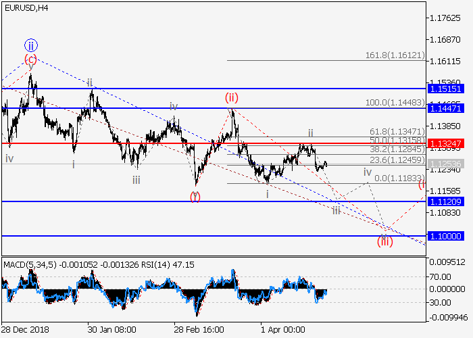Select the 1.10000 price level tag
Image resolution: width=473 pixels, height=338 pixels.
coord(446,236)
